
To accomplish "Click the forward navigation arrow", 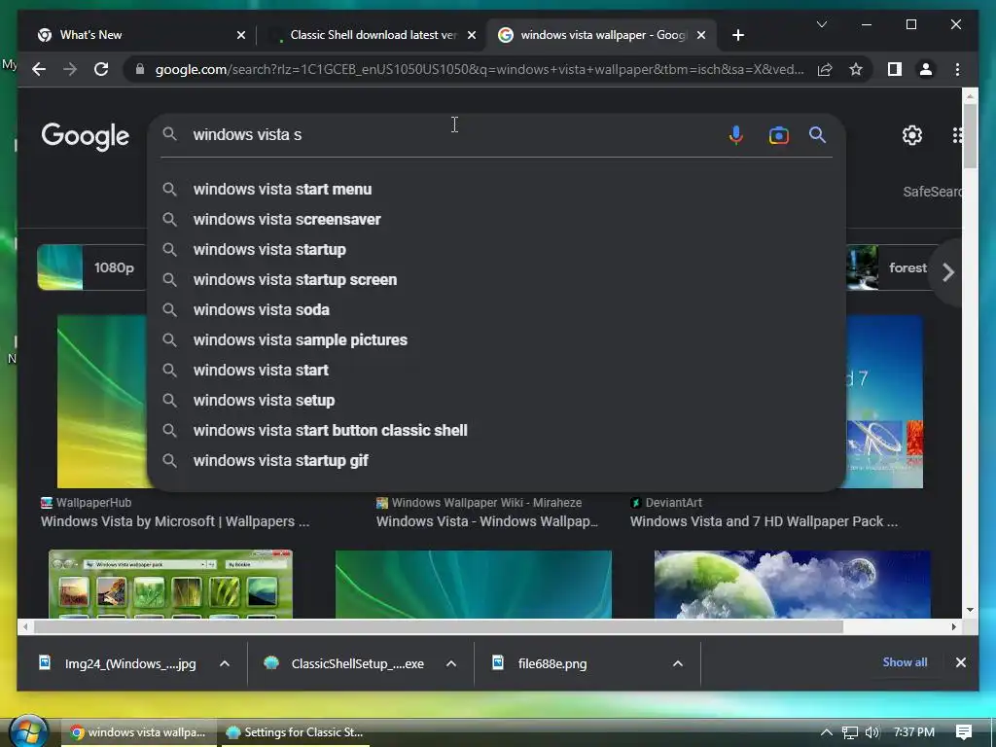I will [70, 69].
